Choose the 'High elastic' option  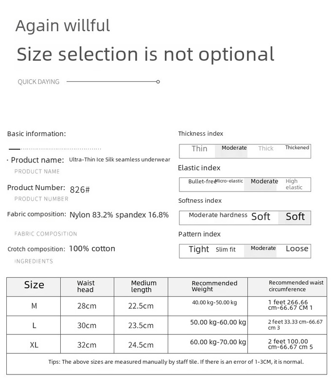click(294, 184)
